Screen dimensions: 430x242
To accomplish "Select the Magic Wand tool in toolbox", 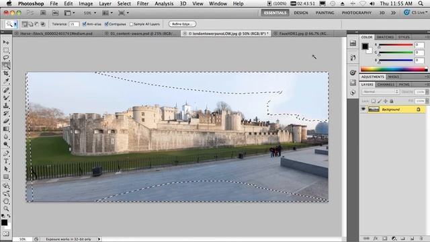I will click(x=6, y=66).
